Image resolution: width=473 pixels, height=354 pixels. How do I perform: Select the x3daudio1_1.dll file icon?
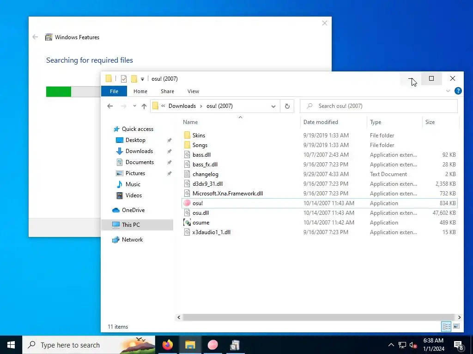point(187,232)
